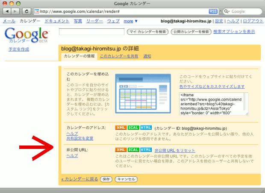
Task: Click the blue HTML badge for calendar address
Action: click(146, 128)
